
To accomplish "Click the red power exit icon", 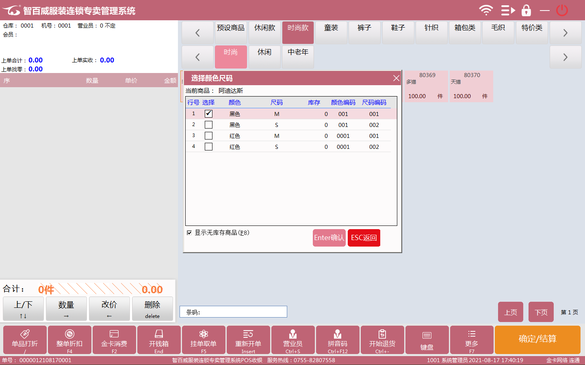I will (562, 10).
